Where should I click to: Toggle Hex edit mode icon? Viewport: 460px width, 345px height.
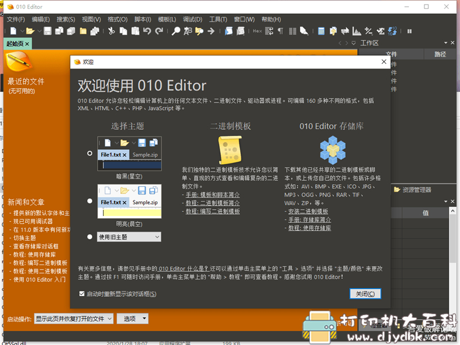click(257, 31)
